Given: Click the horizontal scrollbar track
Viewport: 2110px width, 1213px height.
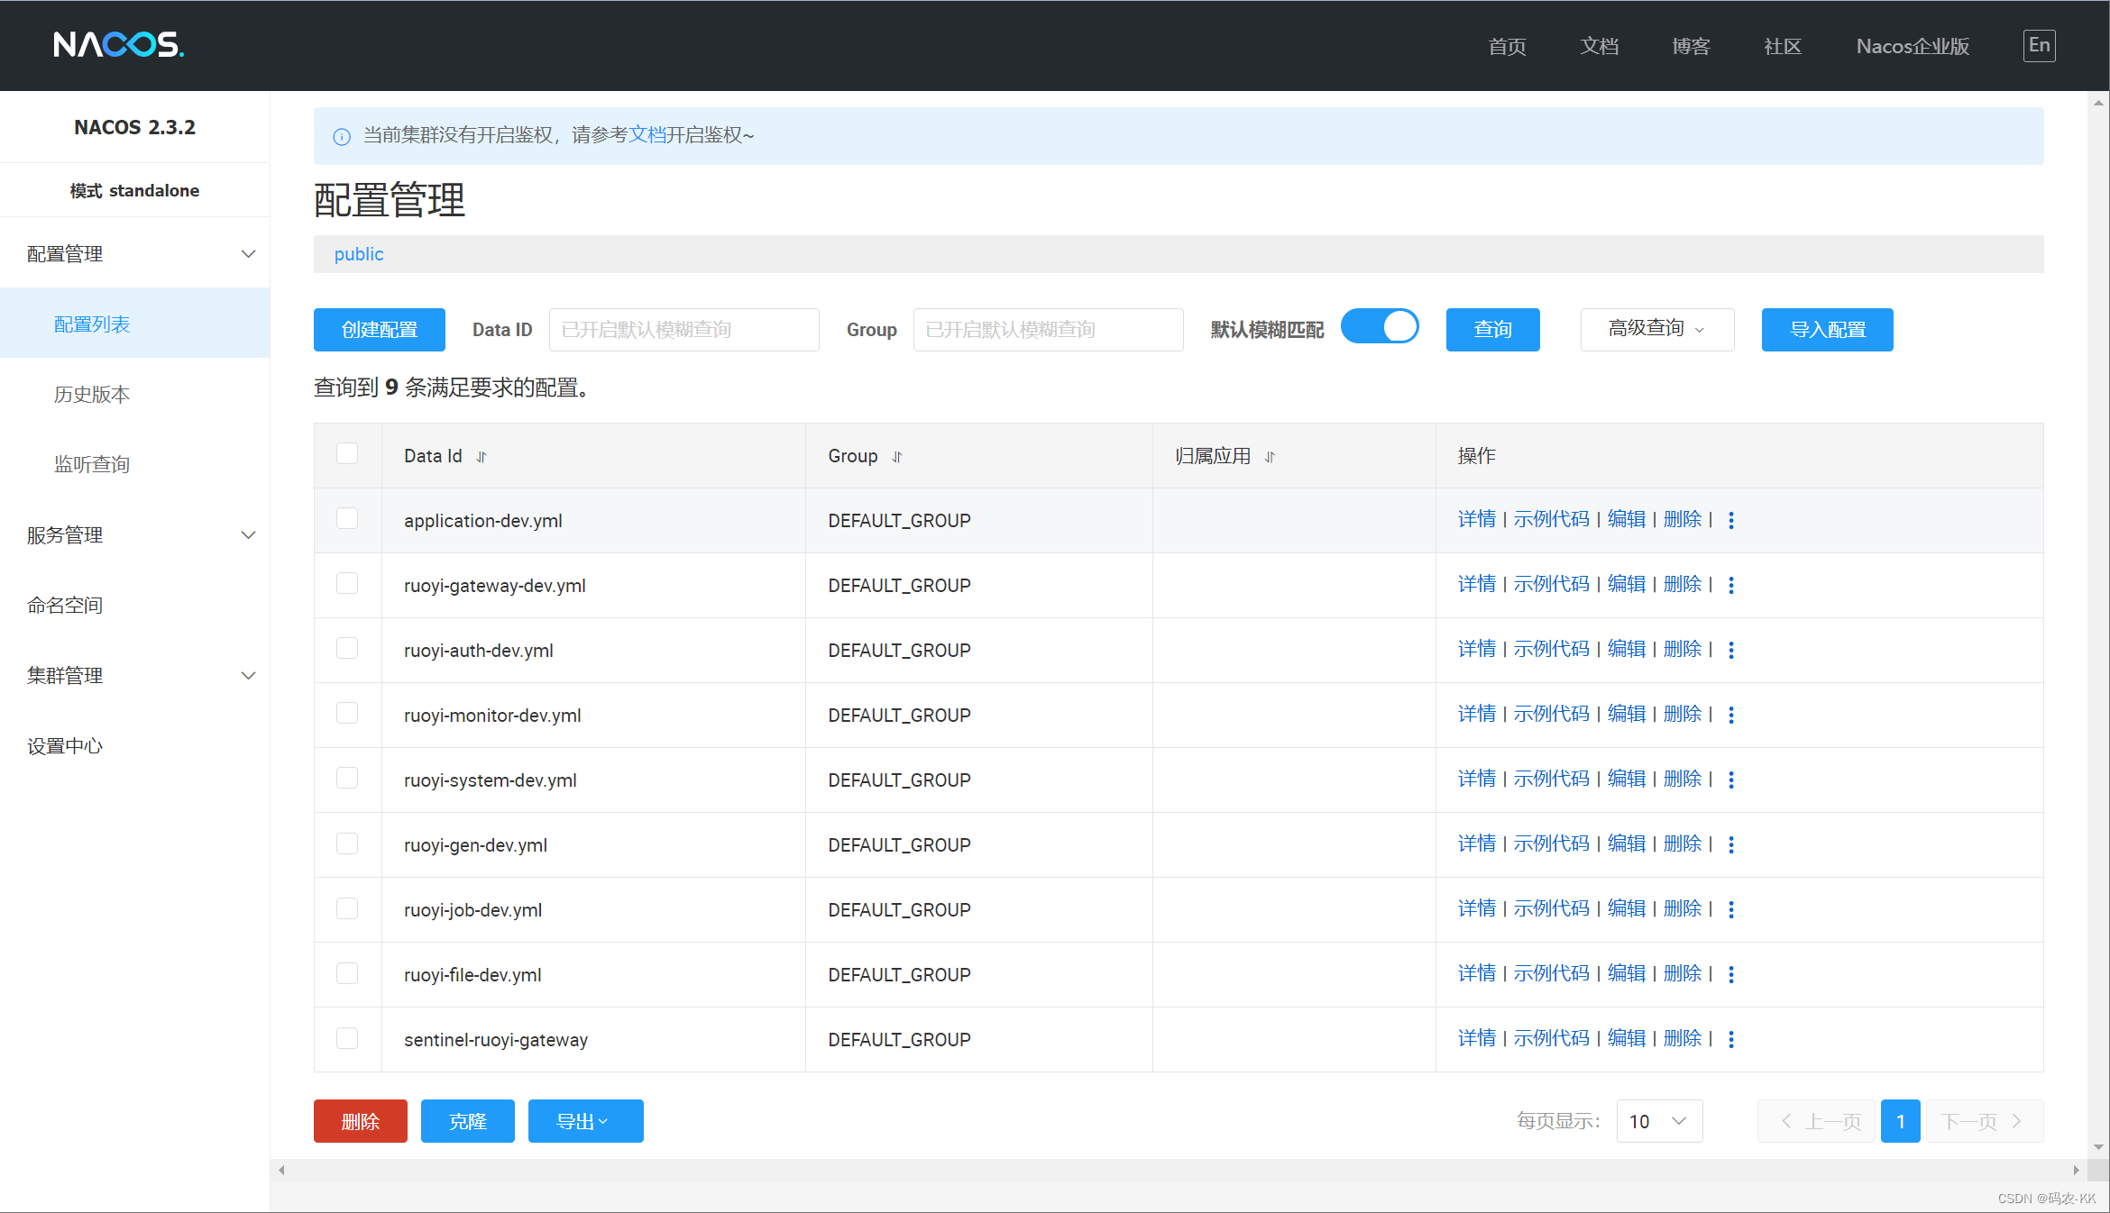Looking at the screenshot, I should point(1179,1170).
